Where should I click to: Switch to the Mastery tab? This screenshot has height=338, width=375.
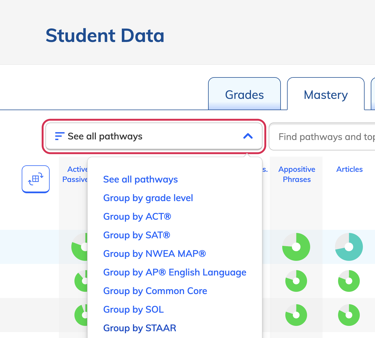pyautogui.click(x=326, y=94)
